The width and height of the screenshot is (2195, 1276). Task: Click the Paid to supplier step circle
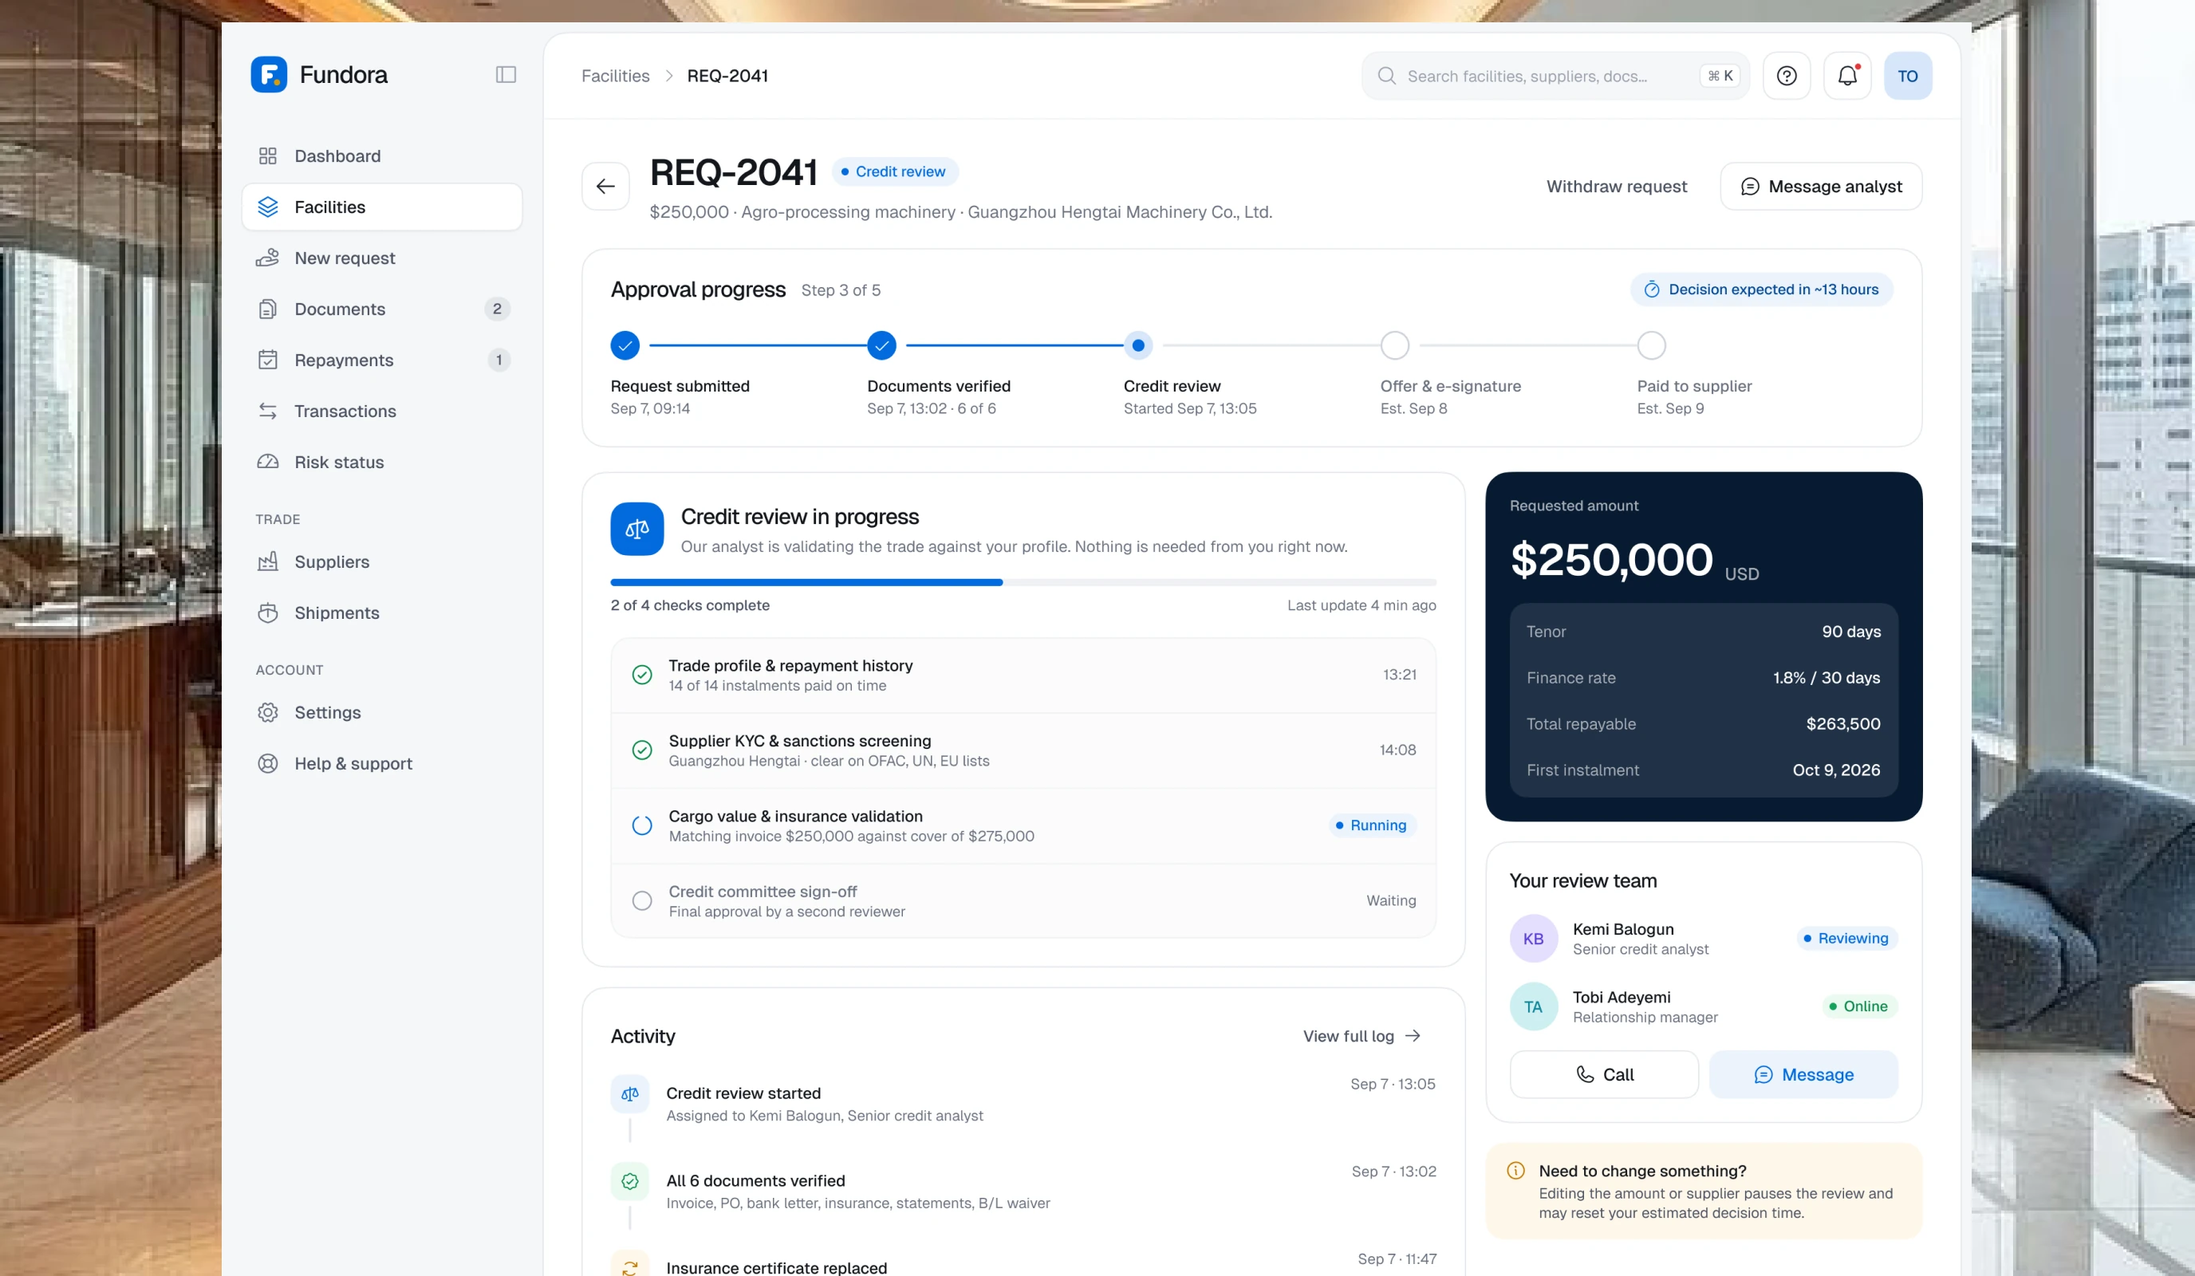click(x=1650, y=346)
